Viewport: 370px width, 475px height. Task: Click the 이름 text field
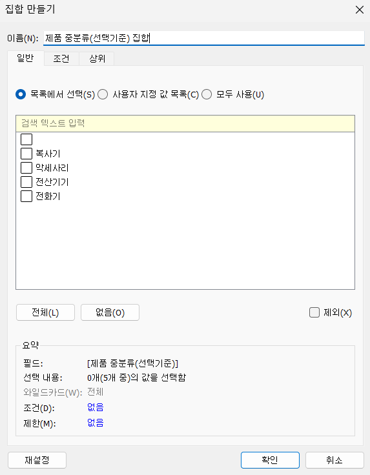(203, 38)
